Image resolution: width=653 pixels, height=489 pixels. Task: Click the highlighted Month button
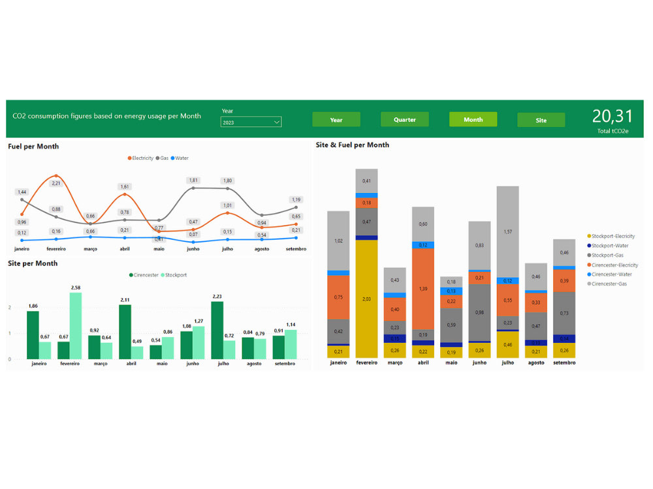pos(473,119)
